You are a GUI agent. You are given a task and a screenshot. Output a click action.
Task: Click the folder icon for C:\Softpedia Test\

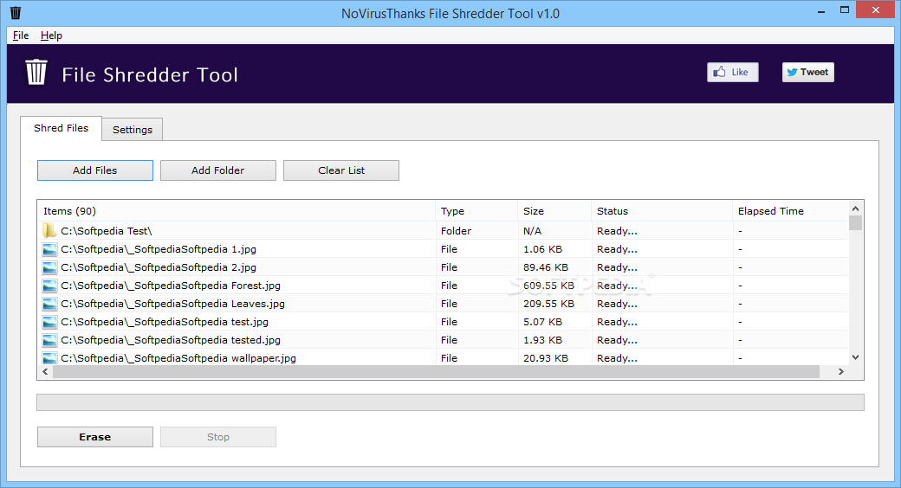[x=49, y=231]
